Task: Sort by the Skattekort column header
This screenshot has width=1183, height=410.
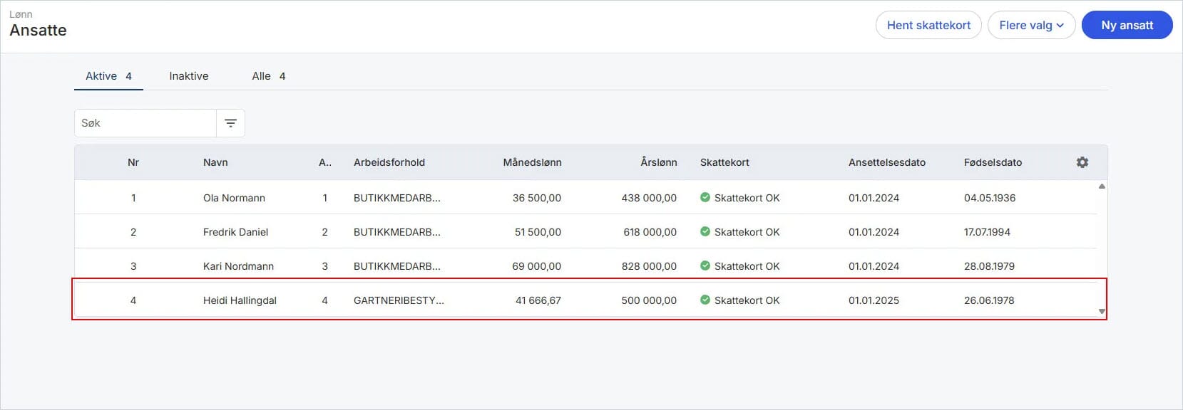Action: 724,162
